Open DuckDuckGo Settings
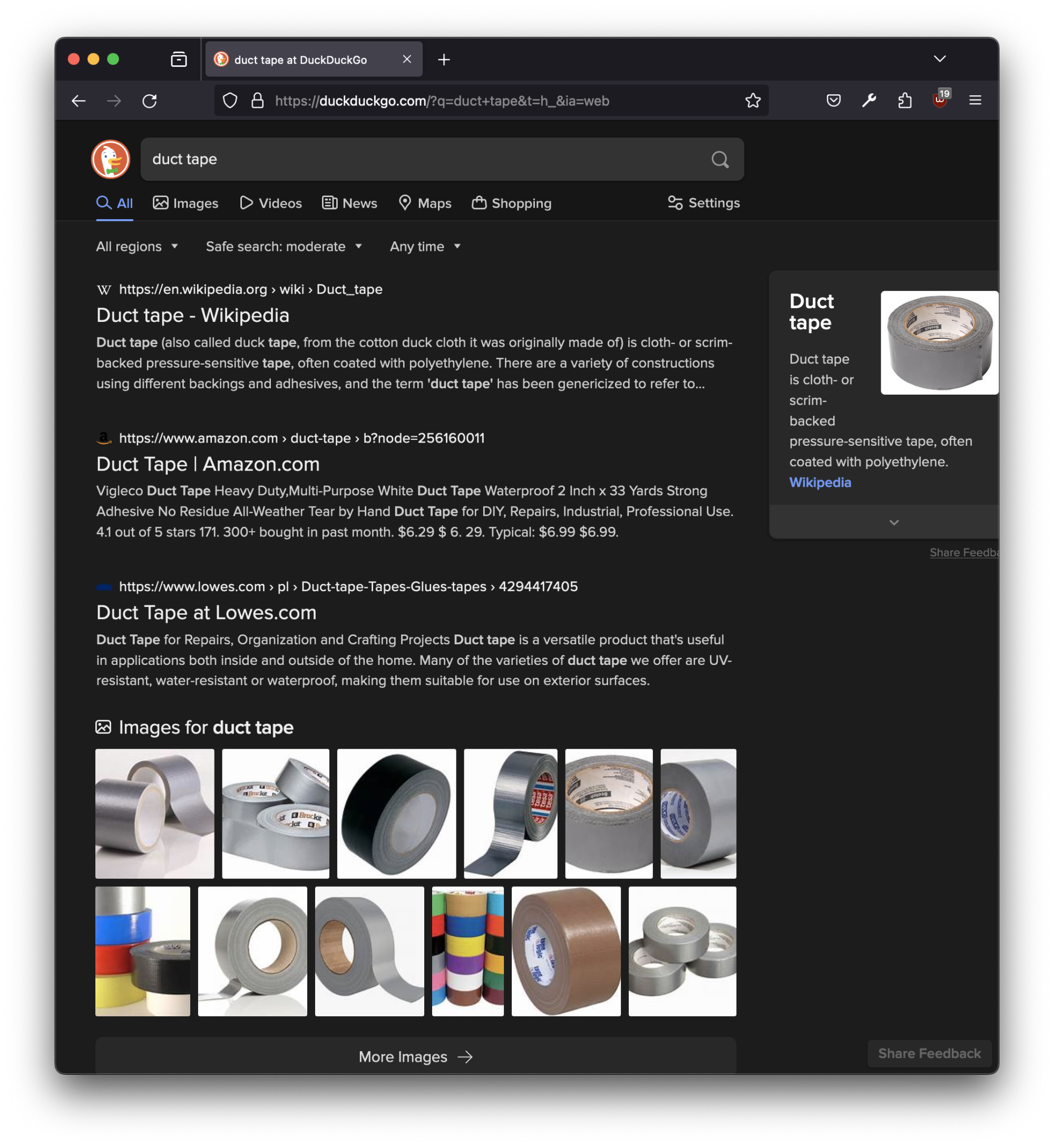Viewport: 1054px width, 1147px height. click(702, 203)
